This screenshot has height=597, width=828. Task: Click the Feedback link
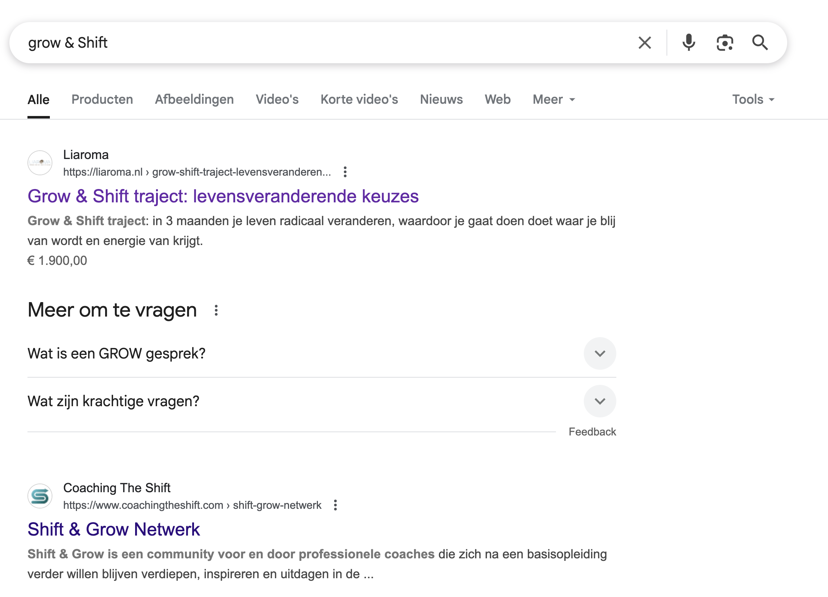coord(592,431)
